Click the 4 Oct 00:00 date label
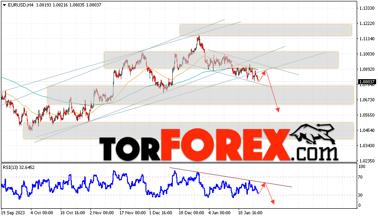 [42, 213]
